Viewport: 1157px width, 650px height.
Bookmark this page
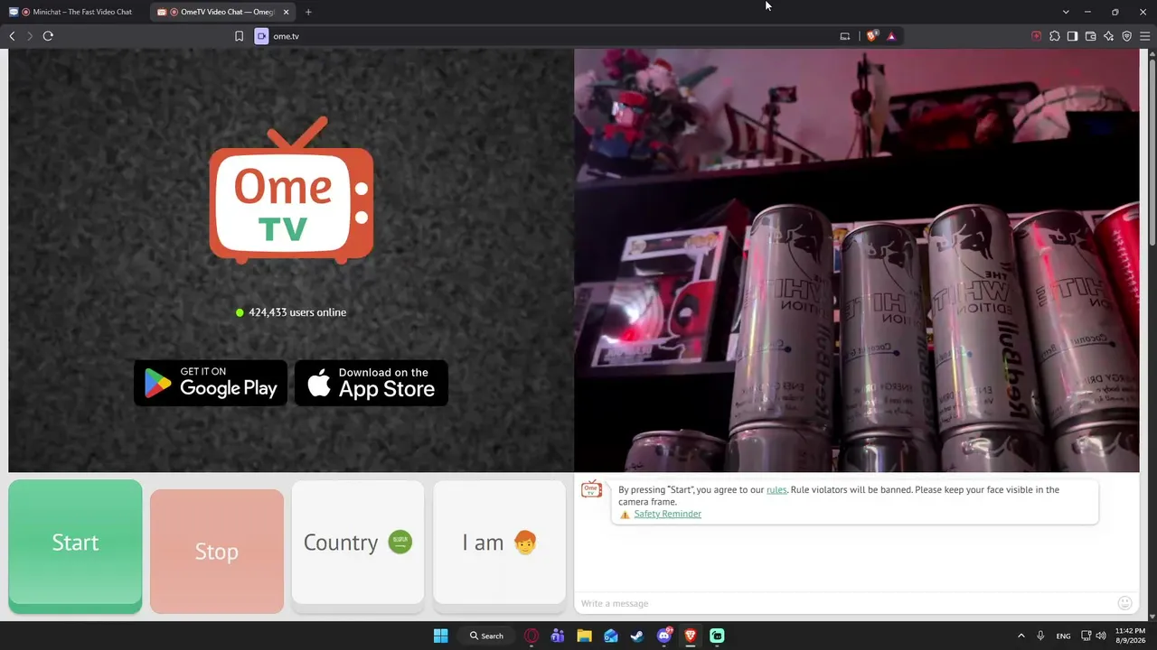pos(239,36)
